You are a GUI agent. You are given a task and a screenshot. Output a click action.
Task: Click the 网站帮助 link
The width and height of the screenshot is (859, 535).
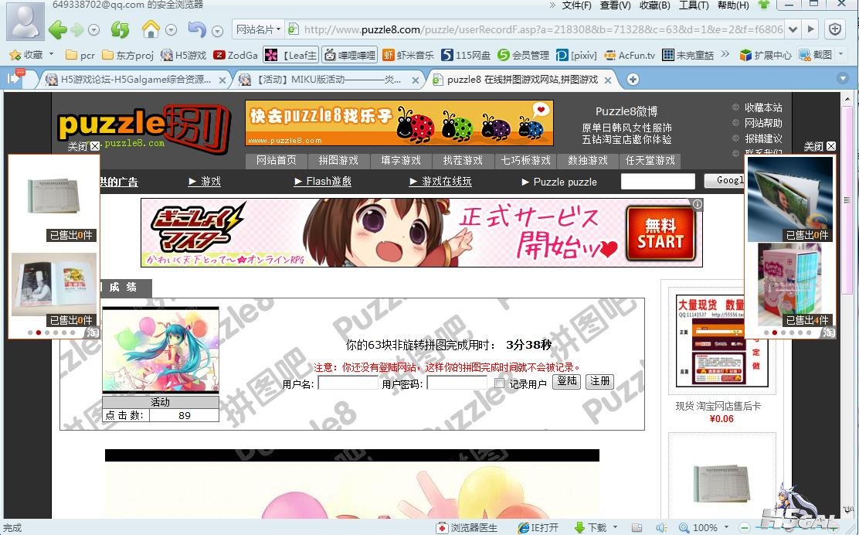pos(763,123)
